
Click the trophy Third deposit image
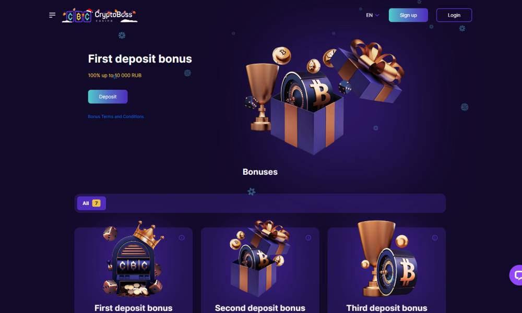point(387,259)
